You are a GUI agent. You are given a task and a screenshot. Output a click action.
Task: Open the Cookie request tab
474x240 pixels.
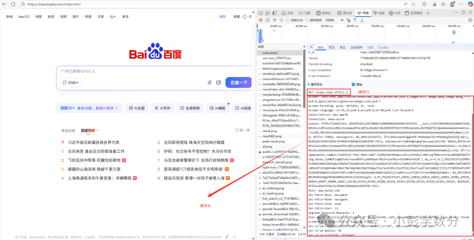coord(383,47)
